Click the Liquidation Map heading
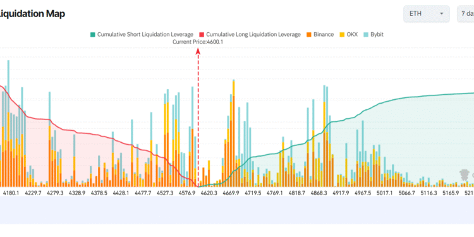The height and width of the screenshot is (237, 474). pyautogui.click(x=32, y=14)
